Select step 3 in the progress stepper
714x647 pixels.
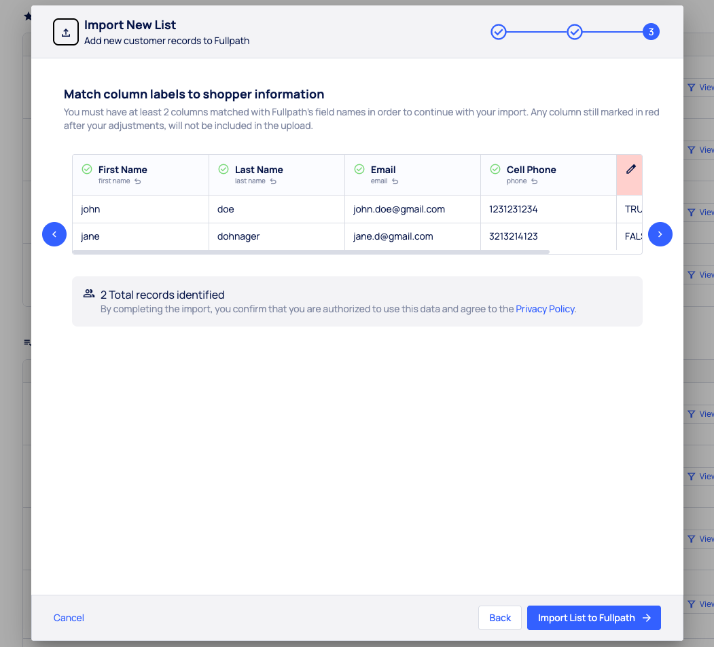(651, 32)
